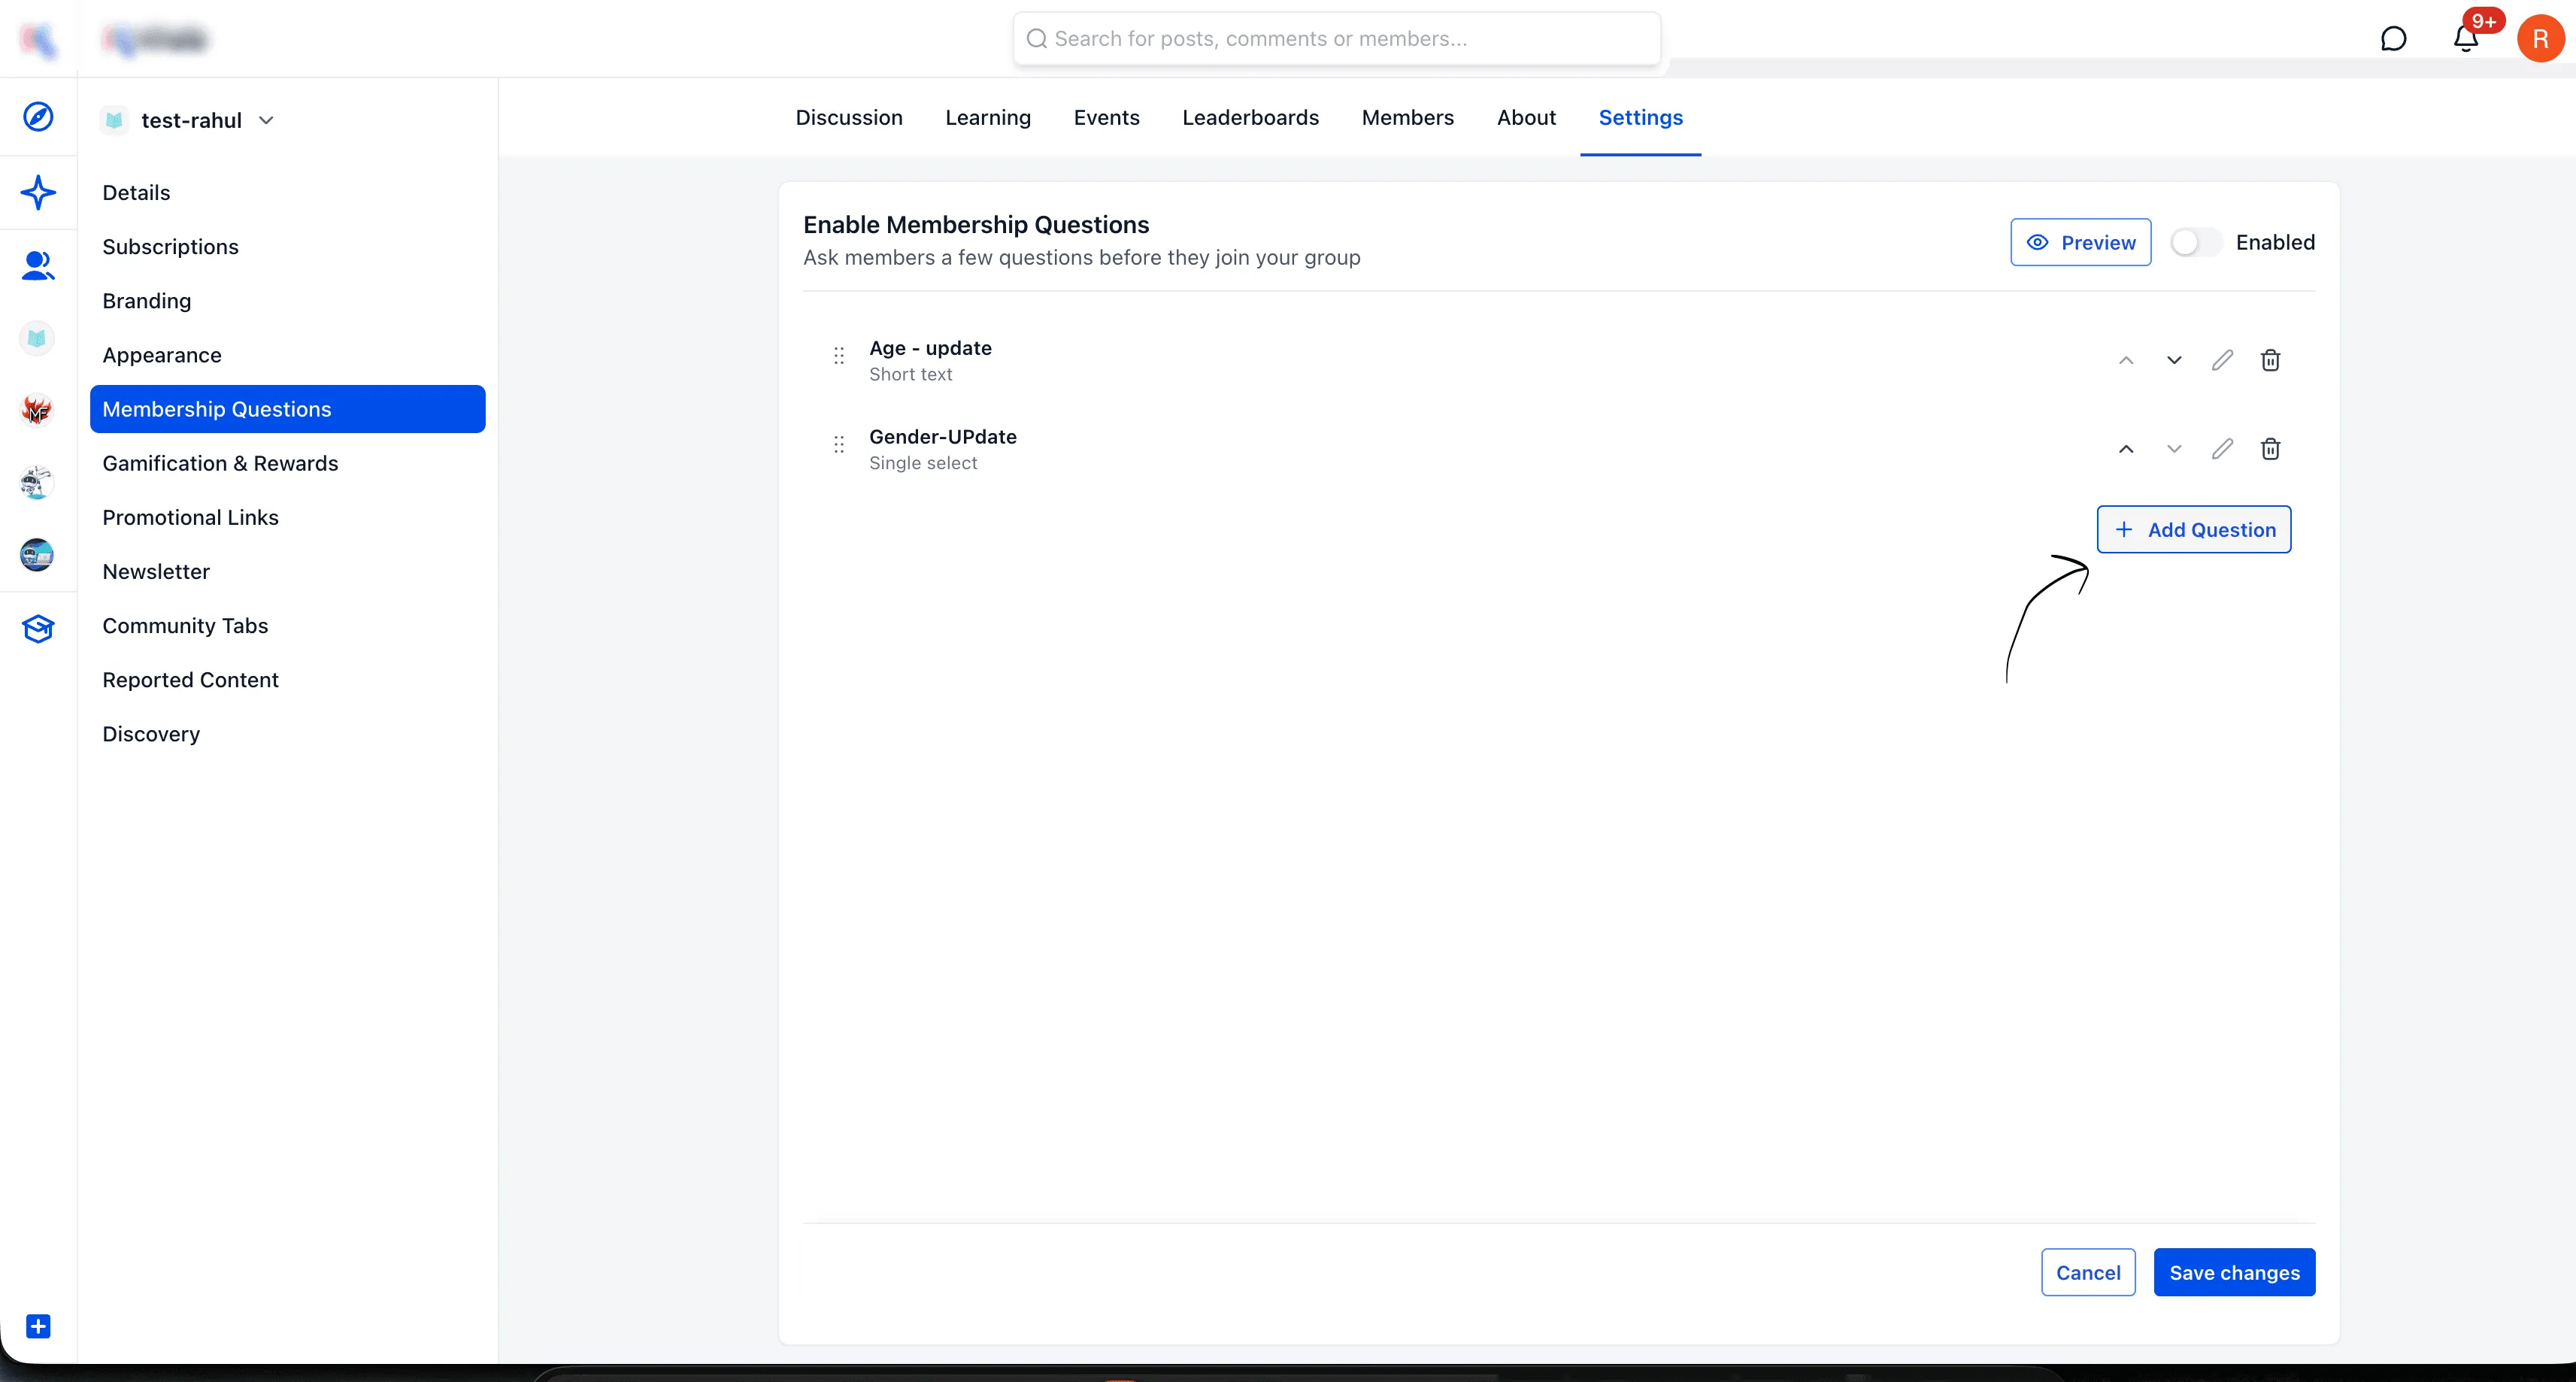Delete the Gender-UPdate question
Screen dimensions: 2576x1382
click(2270, 449)
